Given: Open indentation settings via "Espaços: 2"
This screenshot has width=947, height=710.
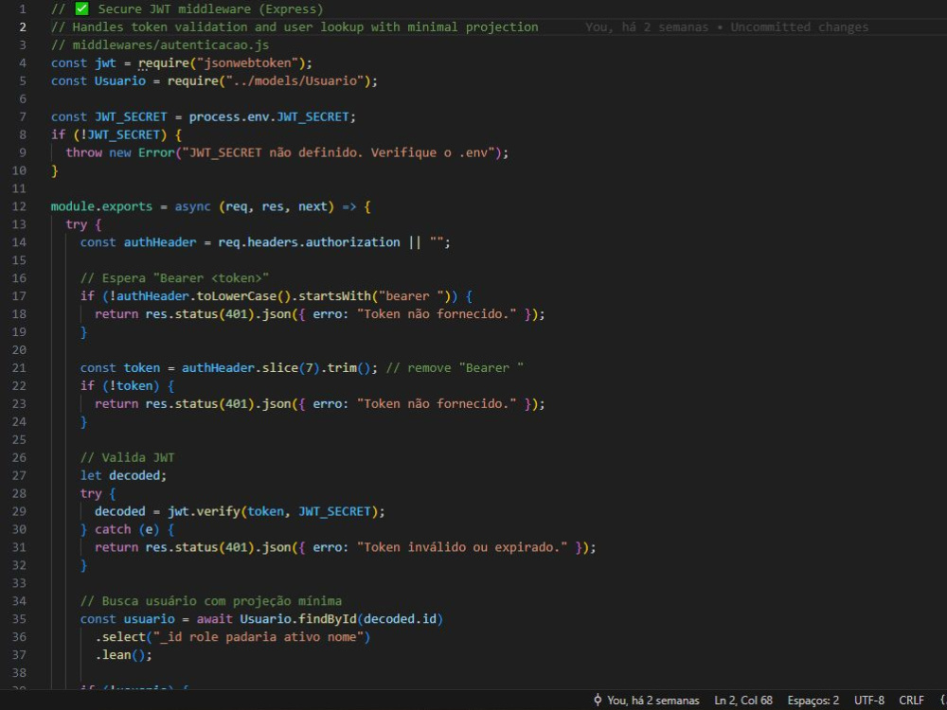Looking at the screenshot, I should [813, 701].
